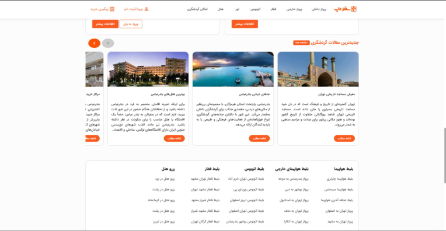
Task: Click ادامه مطلب on جاهای دیدنی بندرعباس card
Action: [x=259, y=138]
